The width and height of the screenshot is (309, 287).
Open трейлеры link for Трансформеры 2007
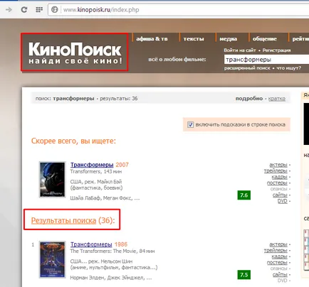pos(276,170)
